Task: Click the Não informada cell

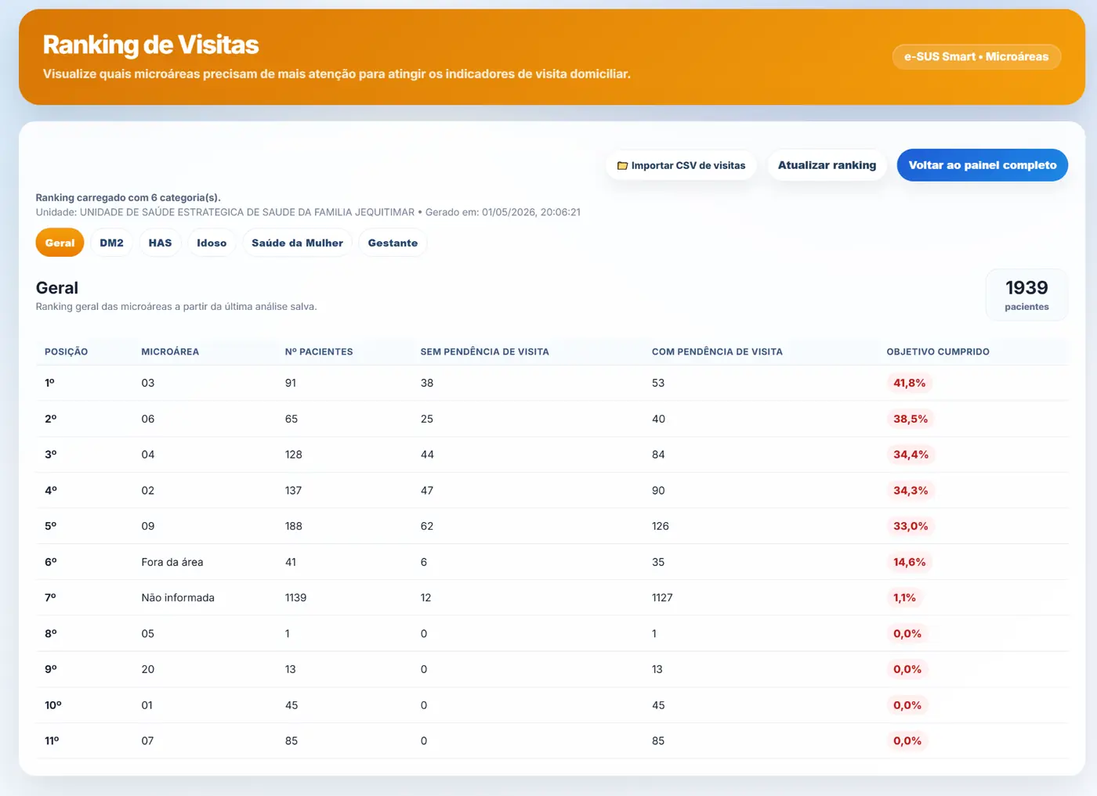Action: (178, 597)
